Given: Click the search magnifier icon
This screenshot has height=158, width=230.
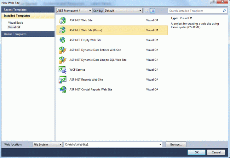Looking at the screenshot, I should click(224, 11).
